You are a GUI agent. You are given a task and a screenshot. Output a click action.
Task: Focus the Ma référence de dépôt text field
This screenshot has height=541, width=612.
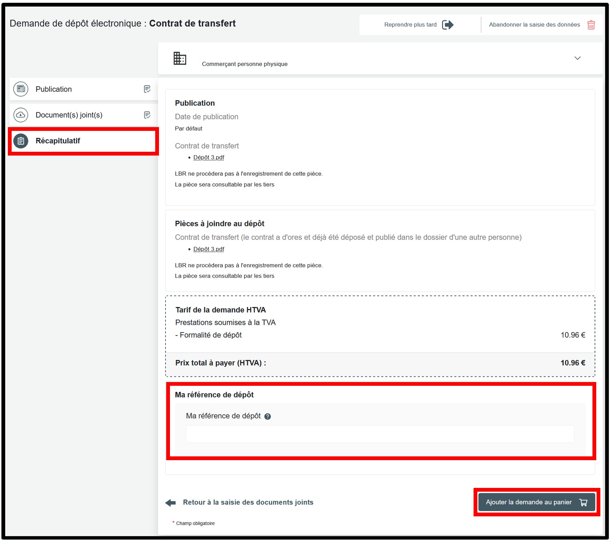(x=380, y=434)
